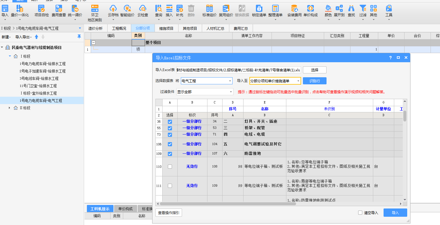Uncheck the 防雷接地 row checkbox

[170, 154]
